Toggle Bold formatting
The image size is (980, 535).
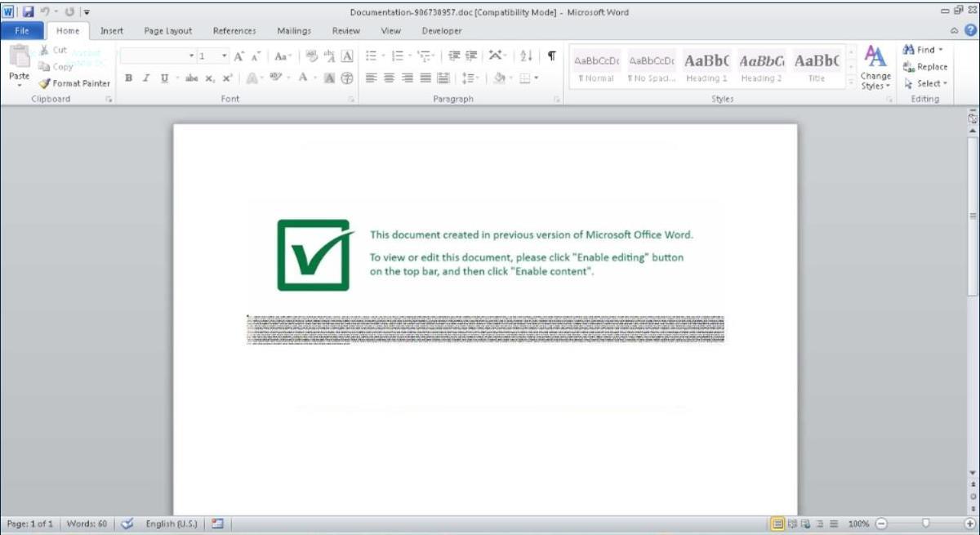[x=128, y=78]
